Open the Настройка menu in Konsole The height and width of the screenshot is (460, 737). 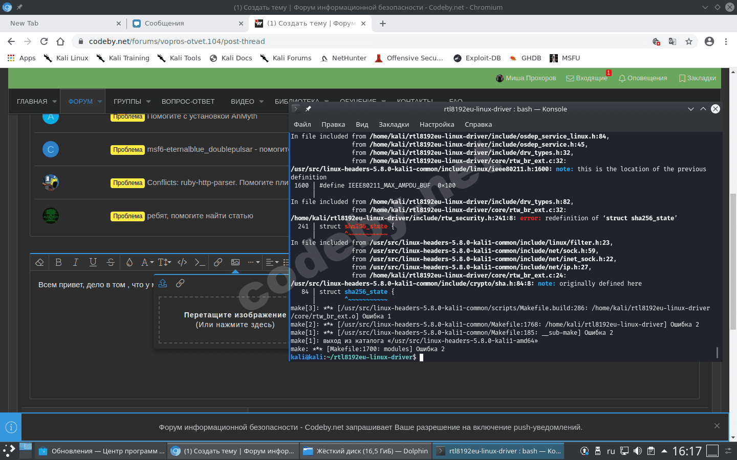pyautogui.click(x=437, y=124)
